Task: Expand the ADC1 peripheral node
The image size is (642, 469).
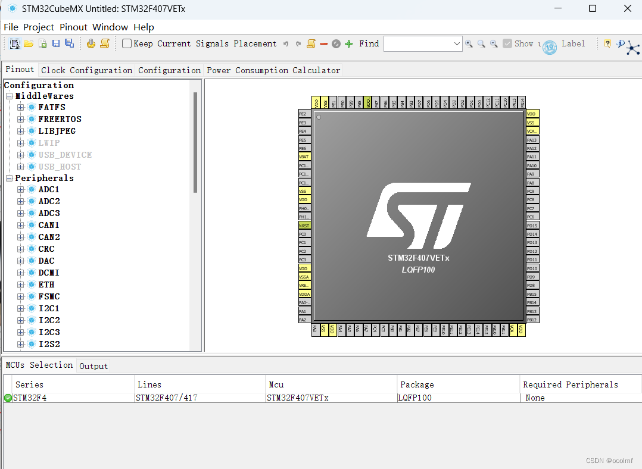Action: 20,190
